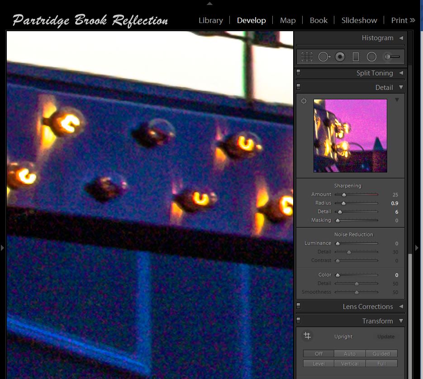Select the Guided Upright grid icon
This screenshot has width=423, height=379.
(307, 336)
